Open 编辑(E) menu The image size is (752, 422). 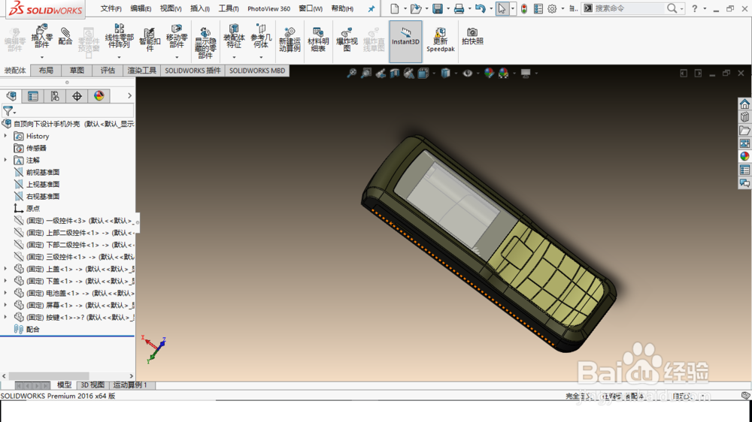pyautogui.click(x=141, y=8)
